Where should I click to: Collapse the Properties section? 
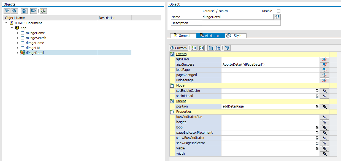[172, 112]
